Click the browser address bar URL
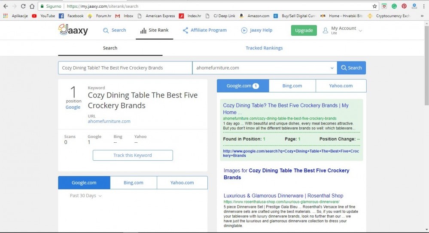Image resolution: width=429 pixels, height=233 pixels. click(103, 6)
